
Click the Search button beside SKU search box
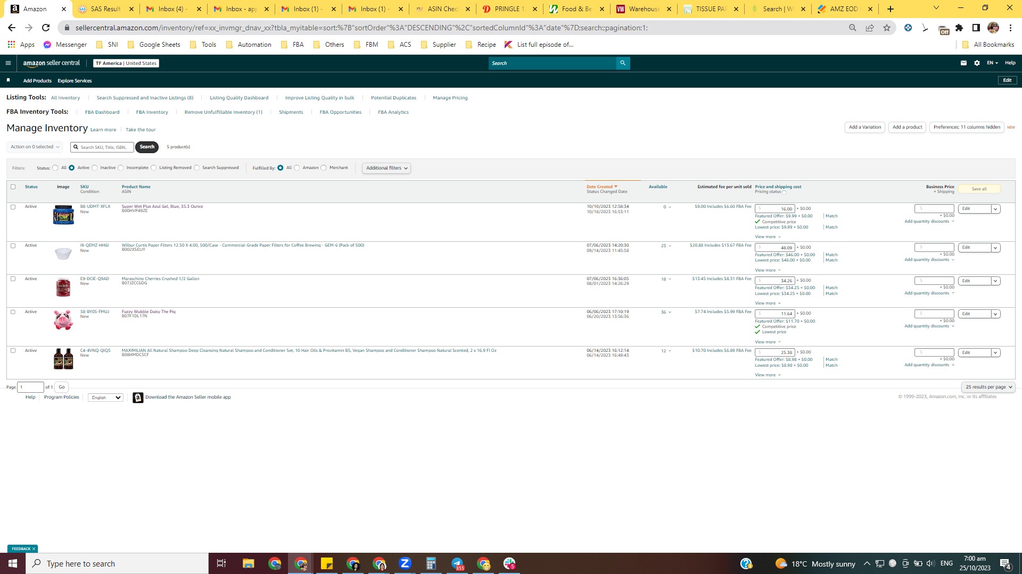coord(147,147)
